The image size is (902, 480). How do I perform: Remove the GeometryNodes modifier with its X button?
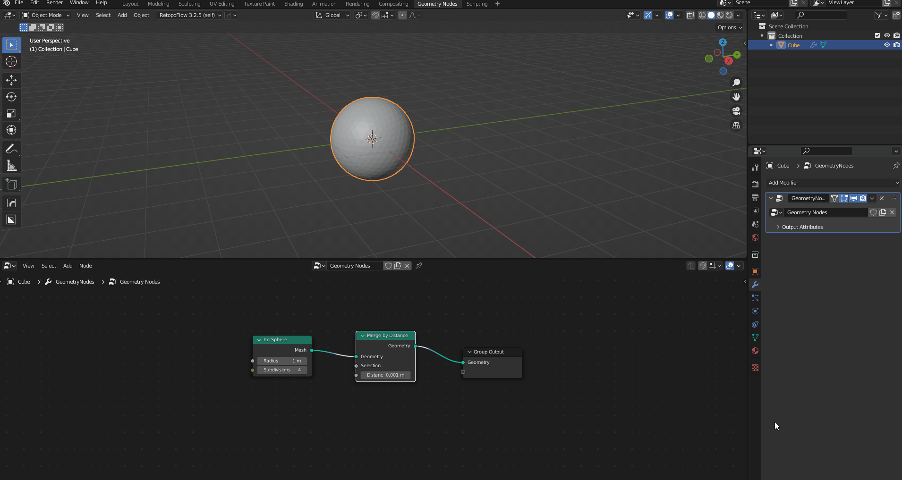pos(881,198)
